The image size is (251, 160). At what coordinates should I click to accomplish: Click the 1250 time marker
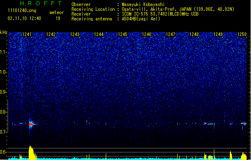[x=242, y=34]
